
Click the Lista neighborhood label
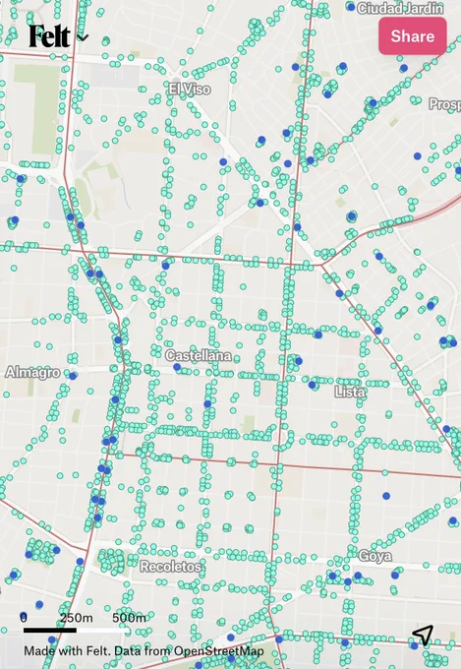click(350, 392)
